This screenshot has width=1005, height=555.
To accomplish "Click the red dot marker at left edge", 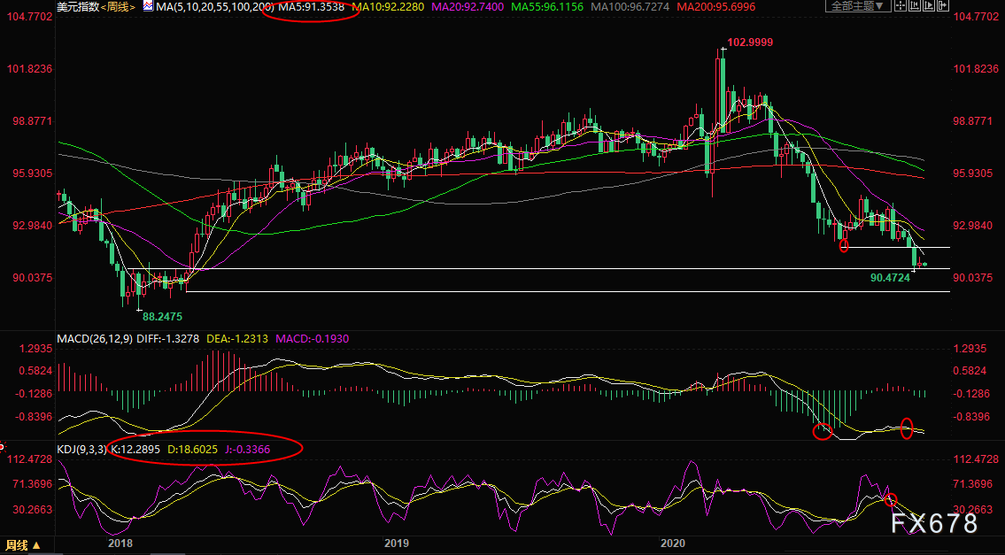I will coord(2,446).
